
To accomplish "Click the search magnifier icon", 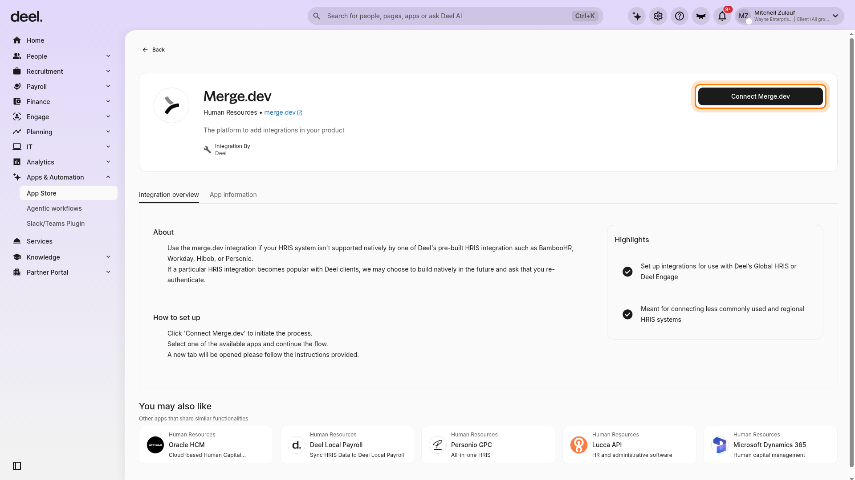I will click(x=317, y=16).
